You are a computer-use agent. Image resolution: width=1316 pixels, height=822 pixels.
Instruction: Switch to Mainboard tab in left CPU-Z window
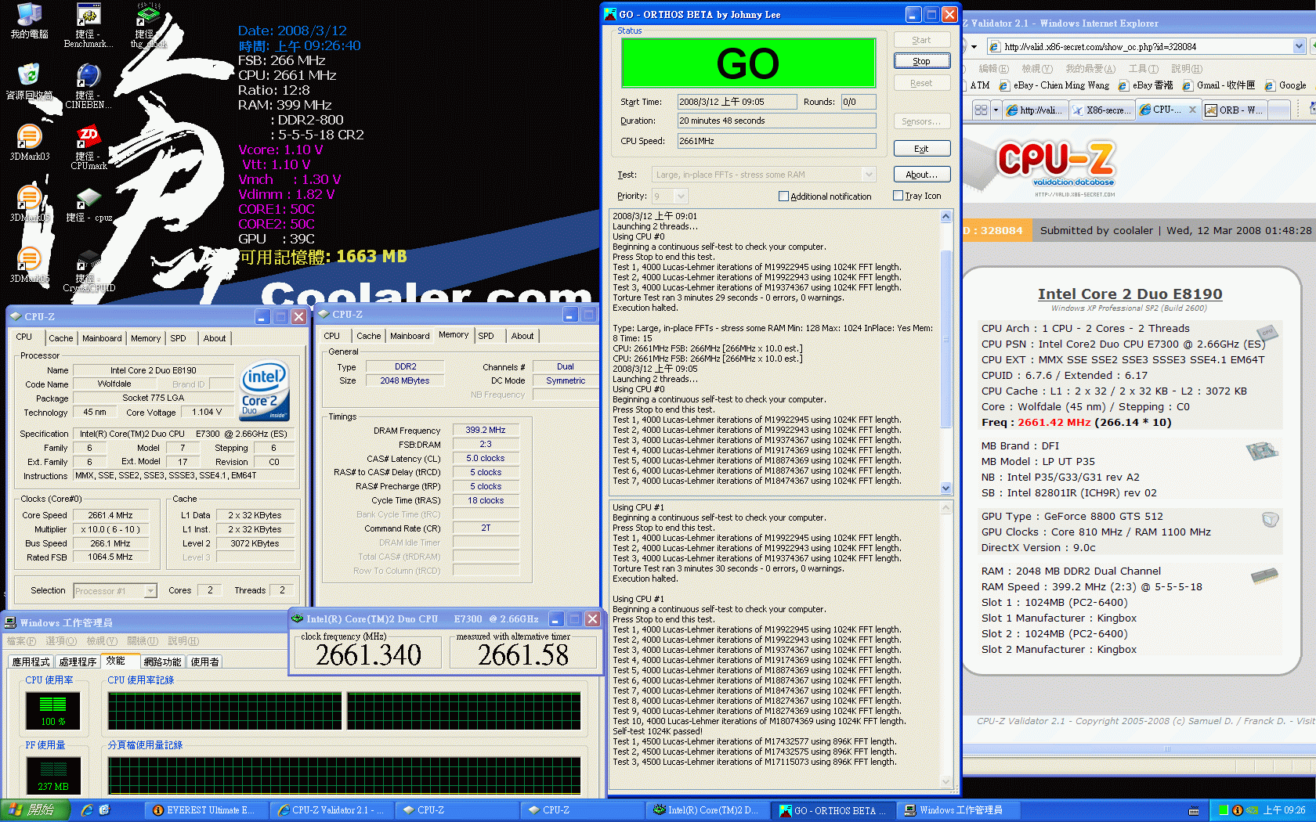coord(102,338)
